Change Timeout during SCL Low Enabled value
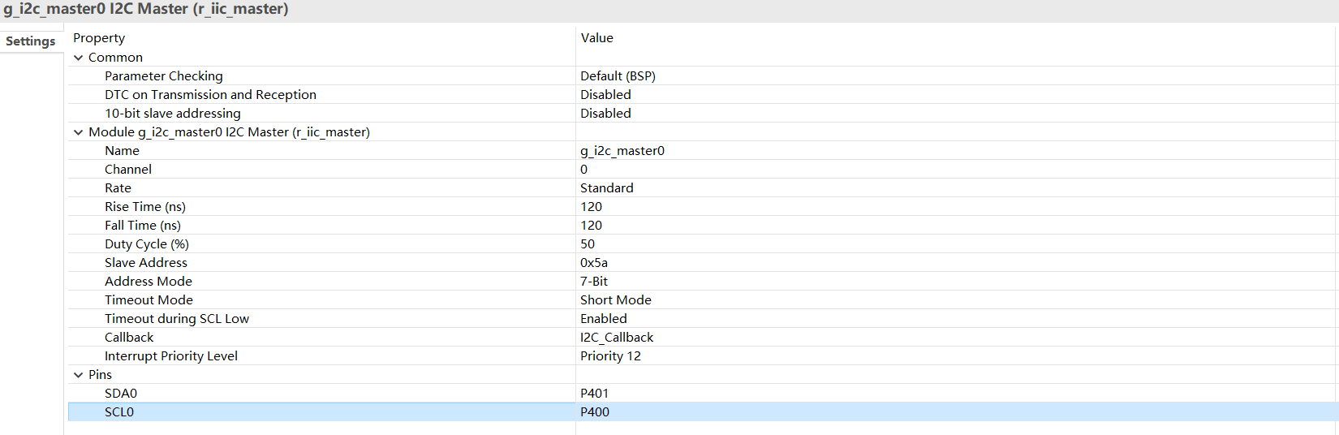 604,319
